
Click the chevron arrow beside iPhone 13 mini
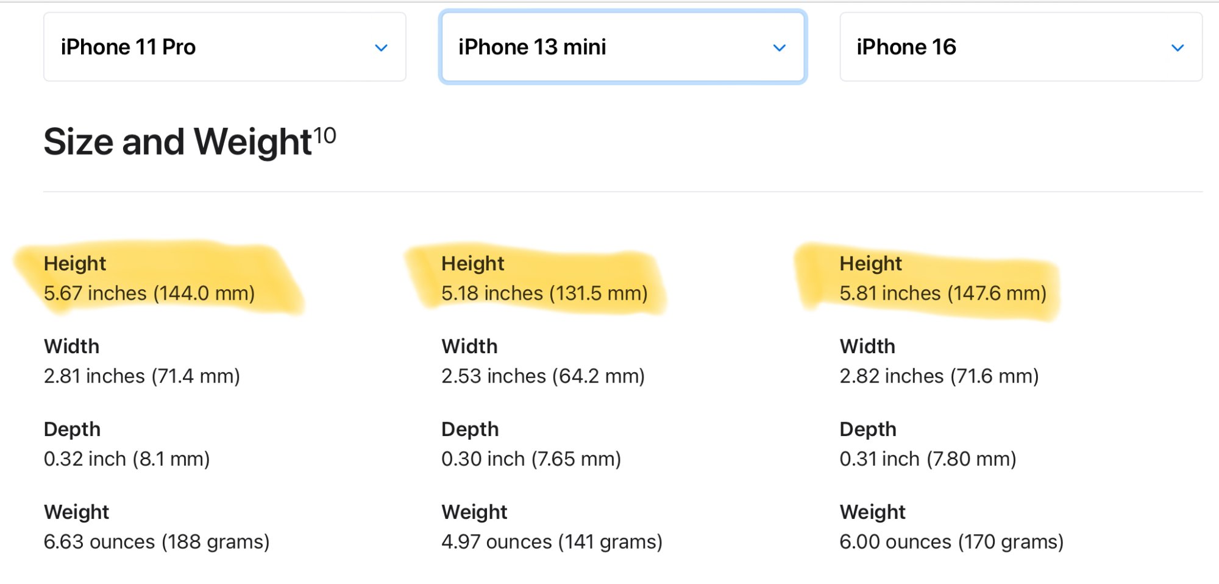coord(780,47)
